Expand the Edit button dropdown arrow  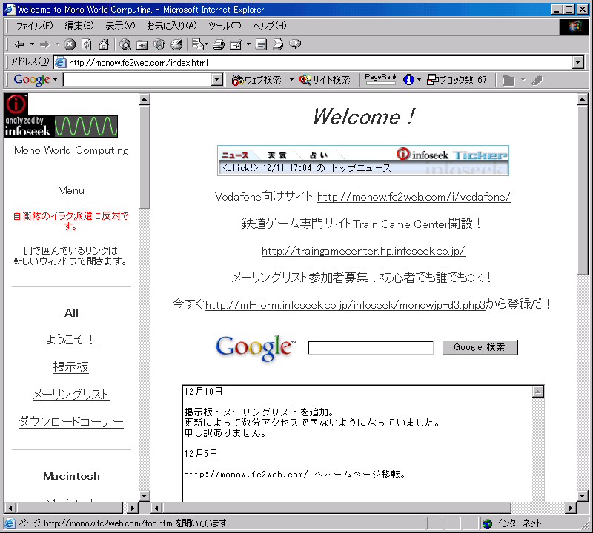[248, 44]
